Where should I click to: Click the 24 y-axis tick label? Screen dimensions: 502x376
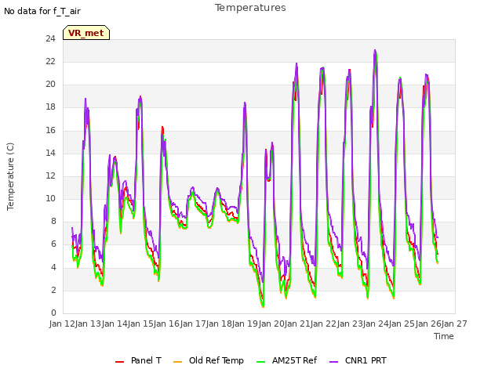tap(50, 38)
